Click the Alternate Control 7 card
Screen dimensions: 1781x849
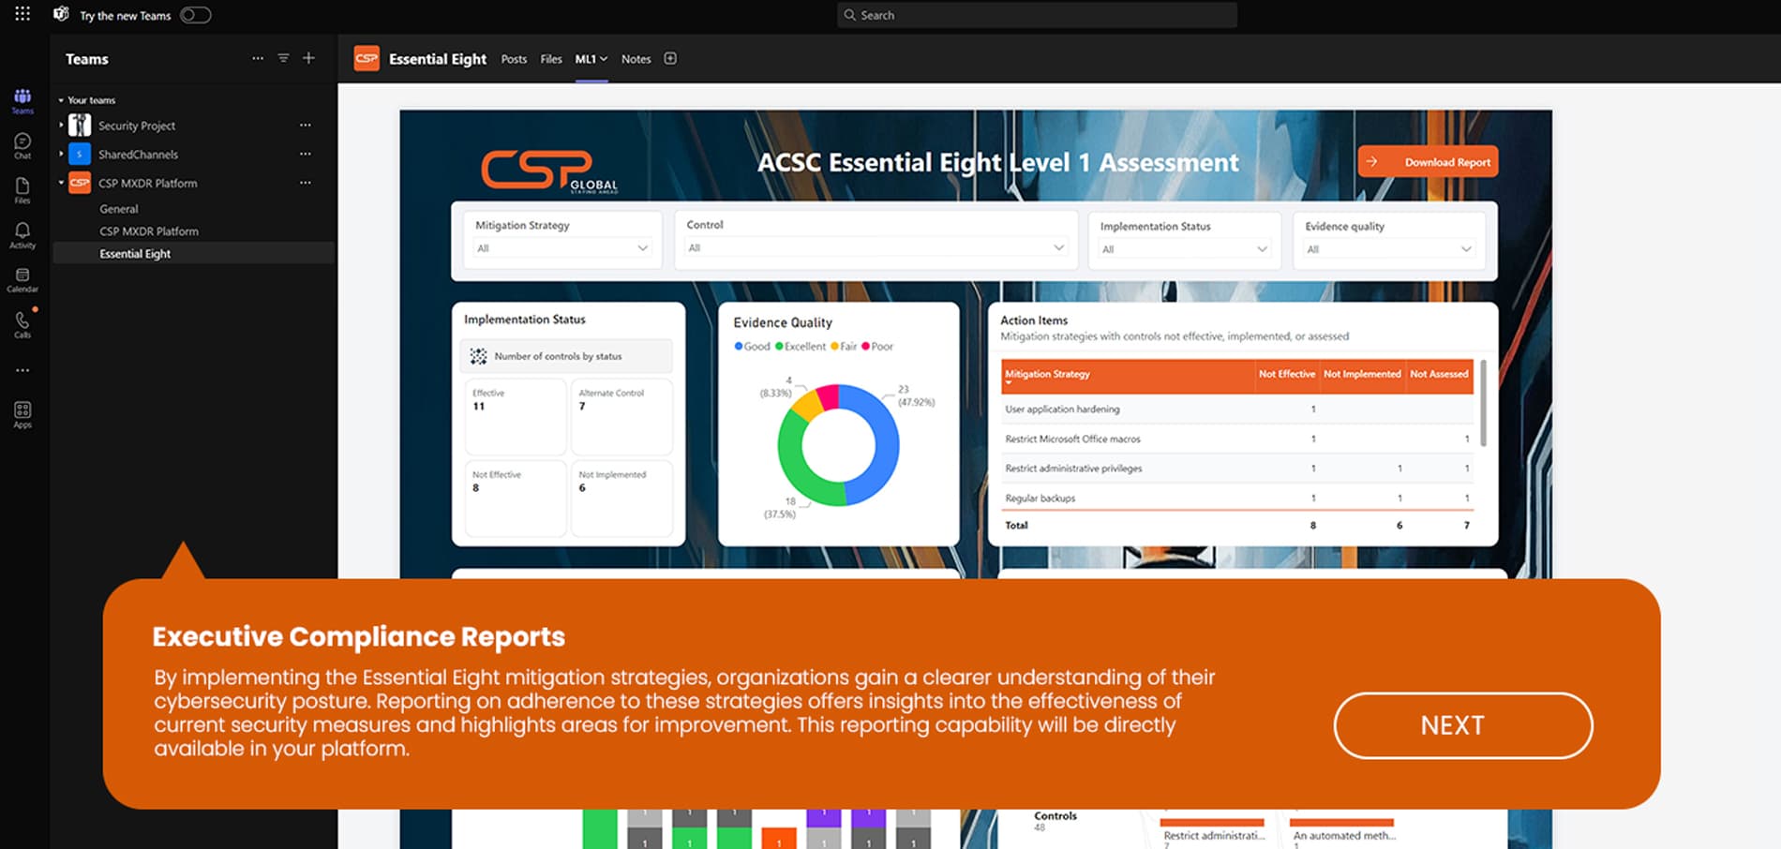(x=622, y=416)
